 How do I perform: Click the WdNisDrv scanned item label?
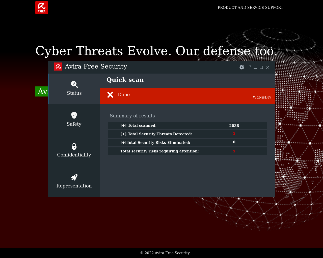(x=262, y=97)
